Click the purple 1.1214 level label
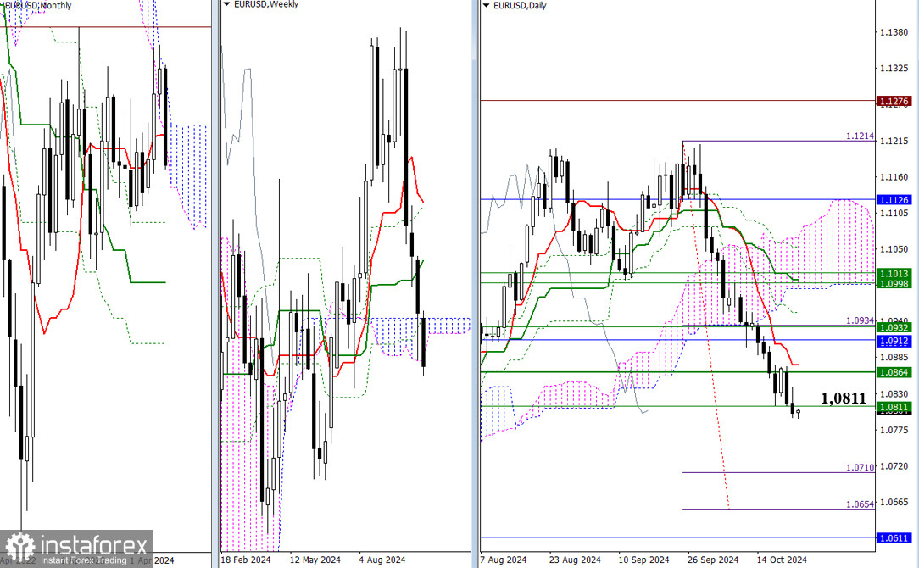The height and width of the screenshot is (568, 919). pyautogui.click(x=860, y=136)
